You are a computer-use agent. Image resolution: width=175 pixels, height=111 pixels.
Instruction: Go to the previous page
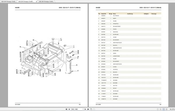pyautogui.click(x=69, y=109)
